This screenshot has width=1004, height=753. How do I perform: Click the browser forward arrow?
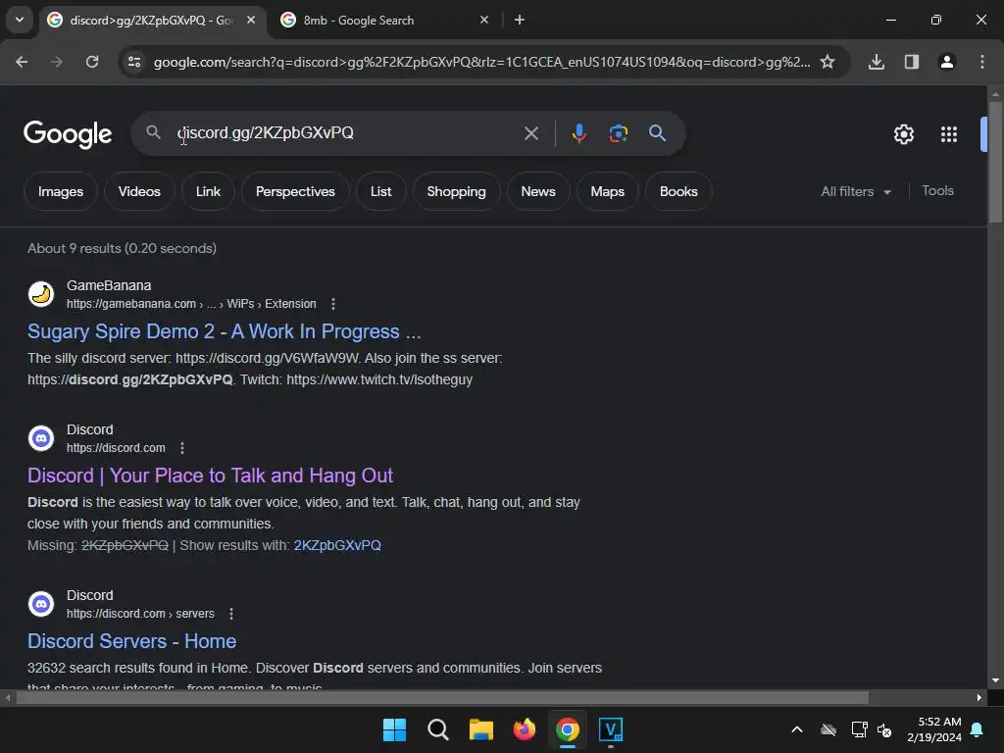tap(57, 62)
